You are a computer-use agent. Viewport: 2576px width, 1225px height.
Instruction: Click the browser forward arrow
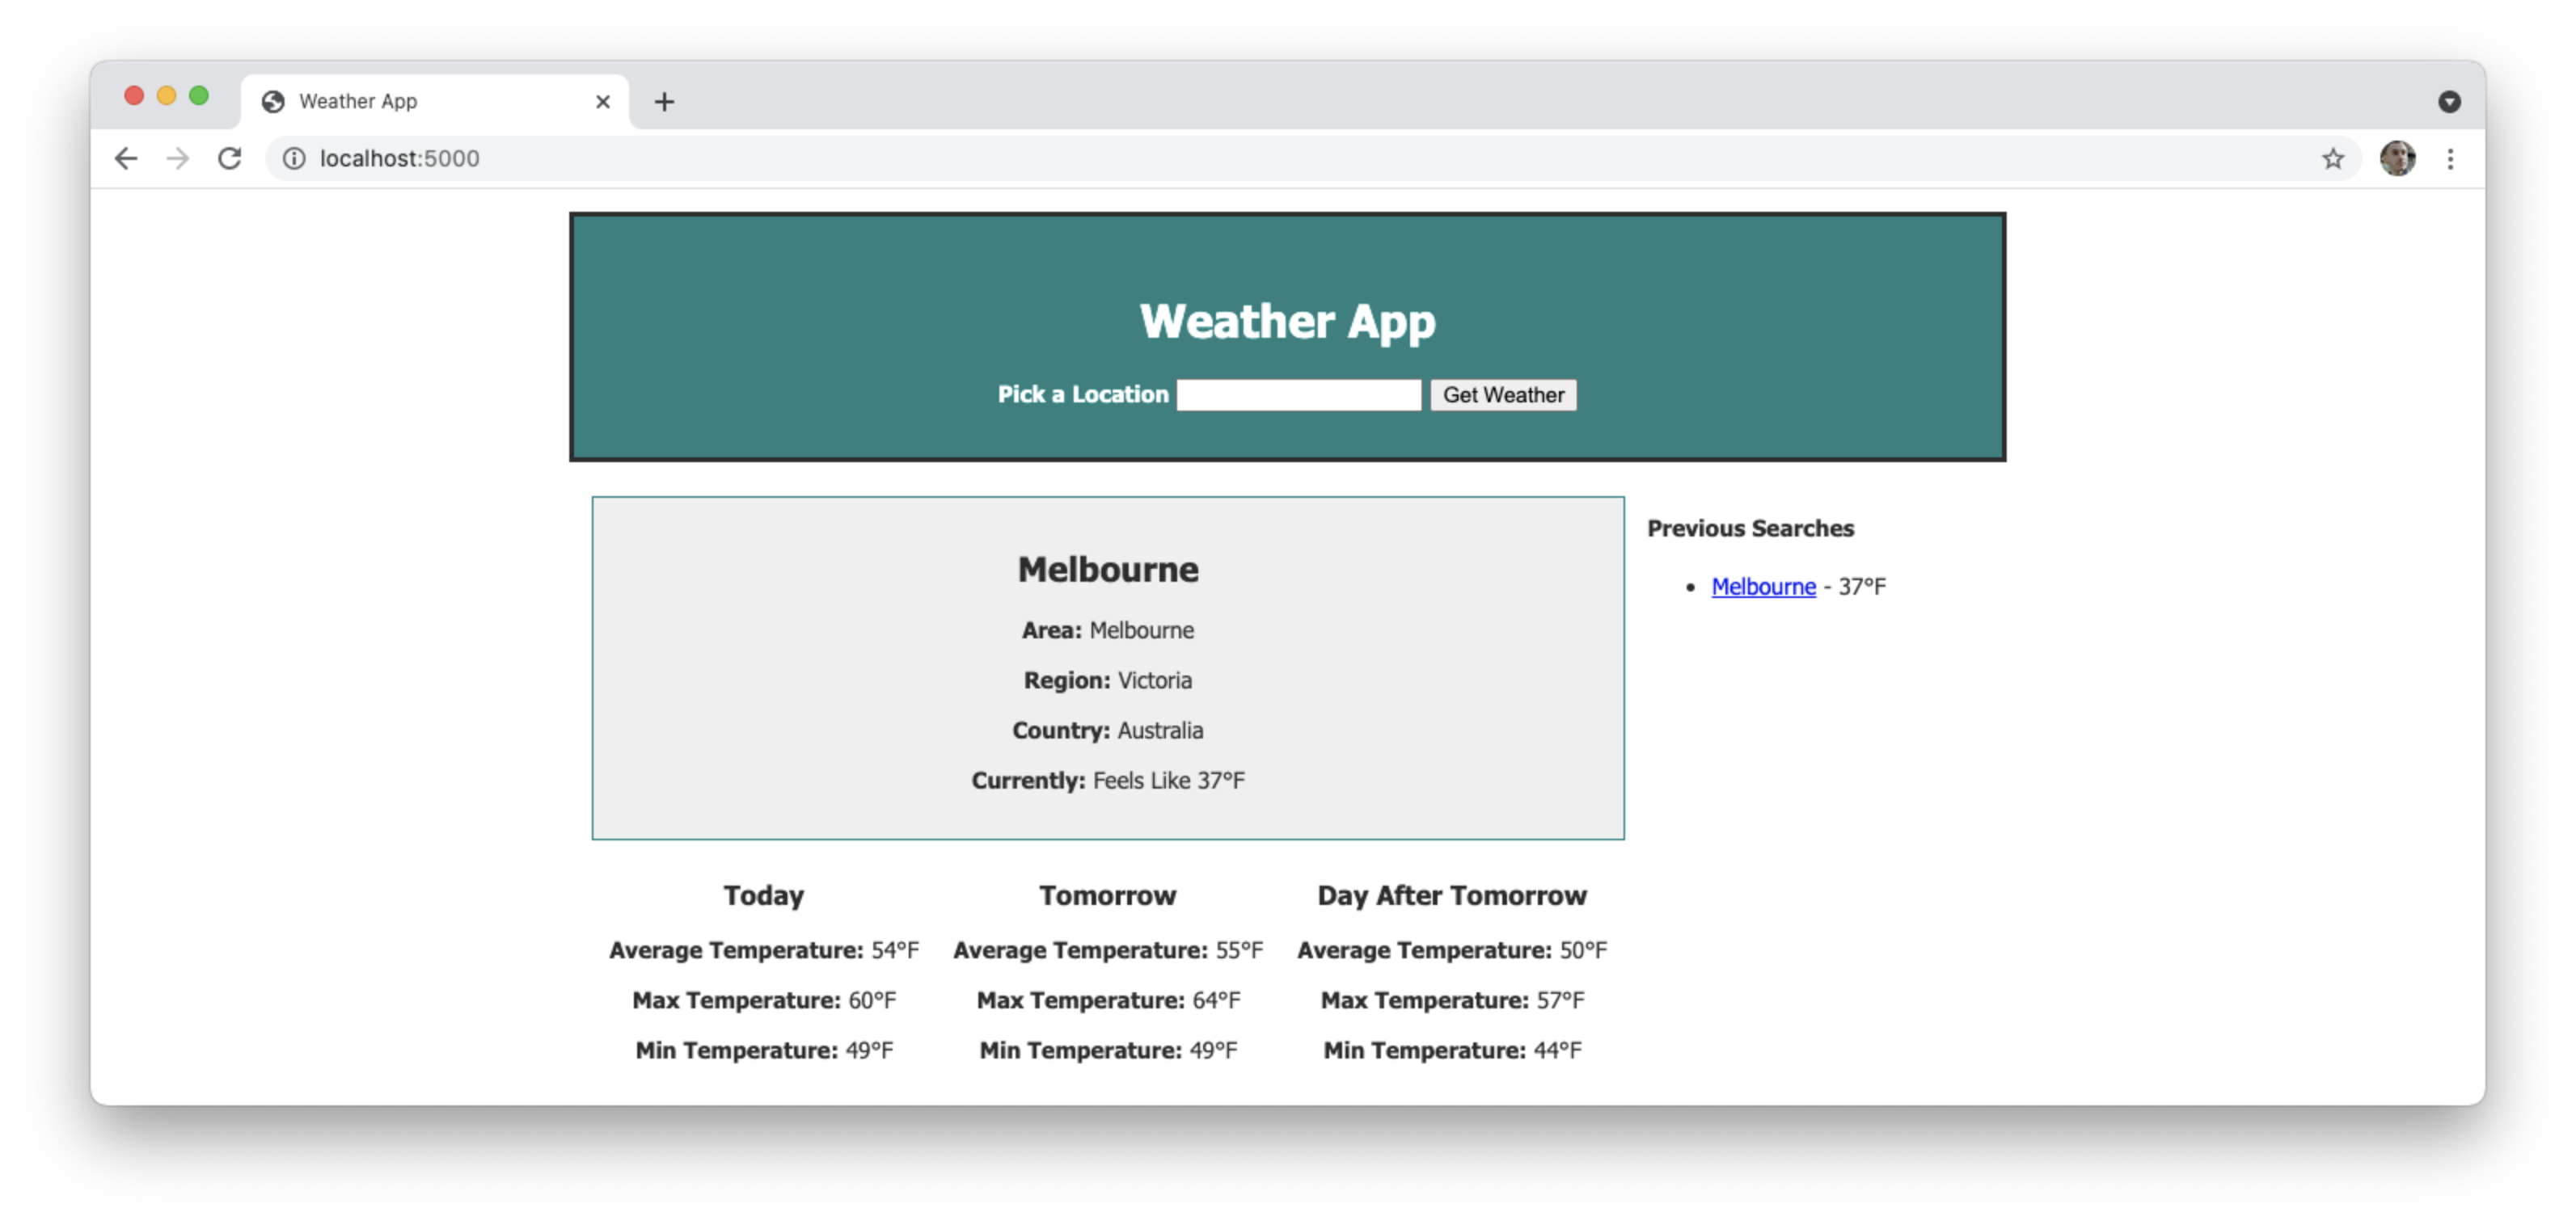click(178, 159)
